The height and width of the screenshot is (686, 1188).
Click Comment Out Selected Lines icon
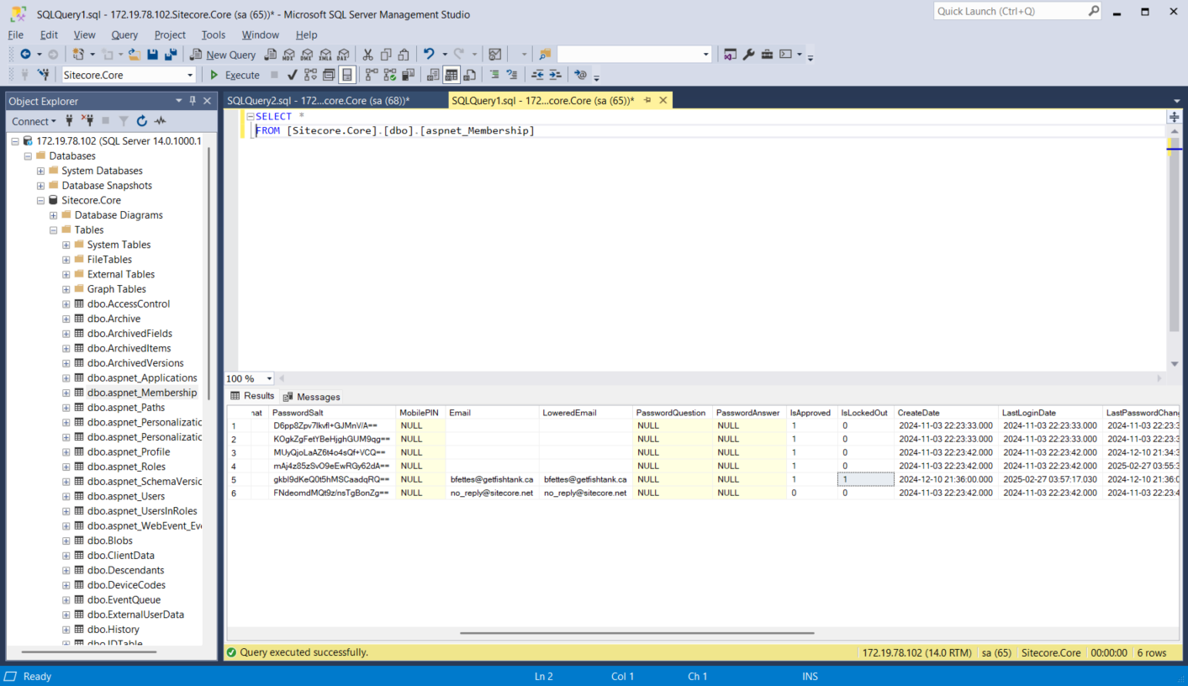click(495, 75)
